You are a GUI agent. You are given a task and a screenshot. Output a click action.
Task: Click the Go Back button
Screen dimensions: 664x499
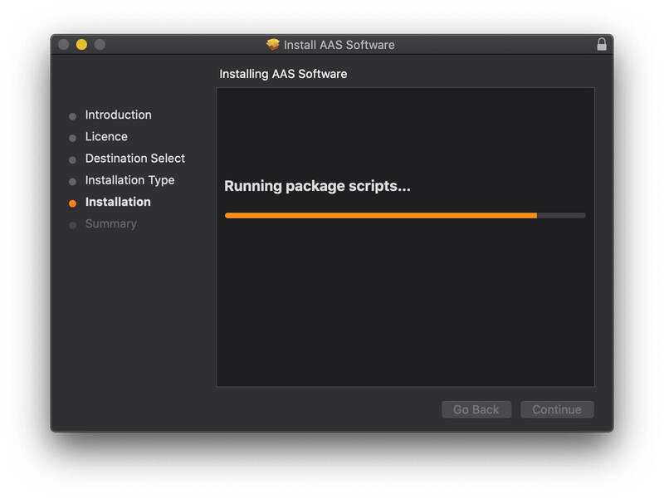(x=476, y=408)
